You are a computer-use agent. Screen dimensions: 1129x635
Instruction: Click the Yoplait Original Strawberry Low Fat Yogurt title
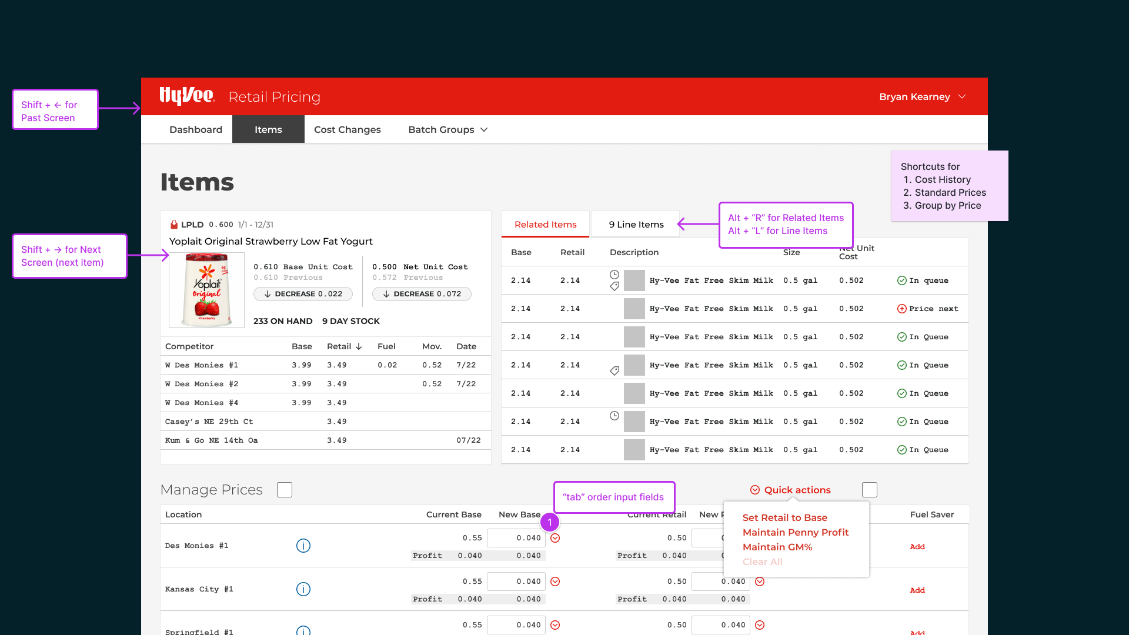point(271,242)
